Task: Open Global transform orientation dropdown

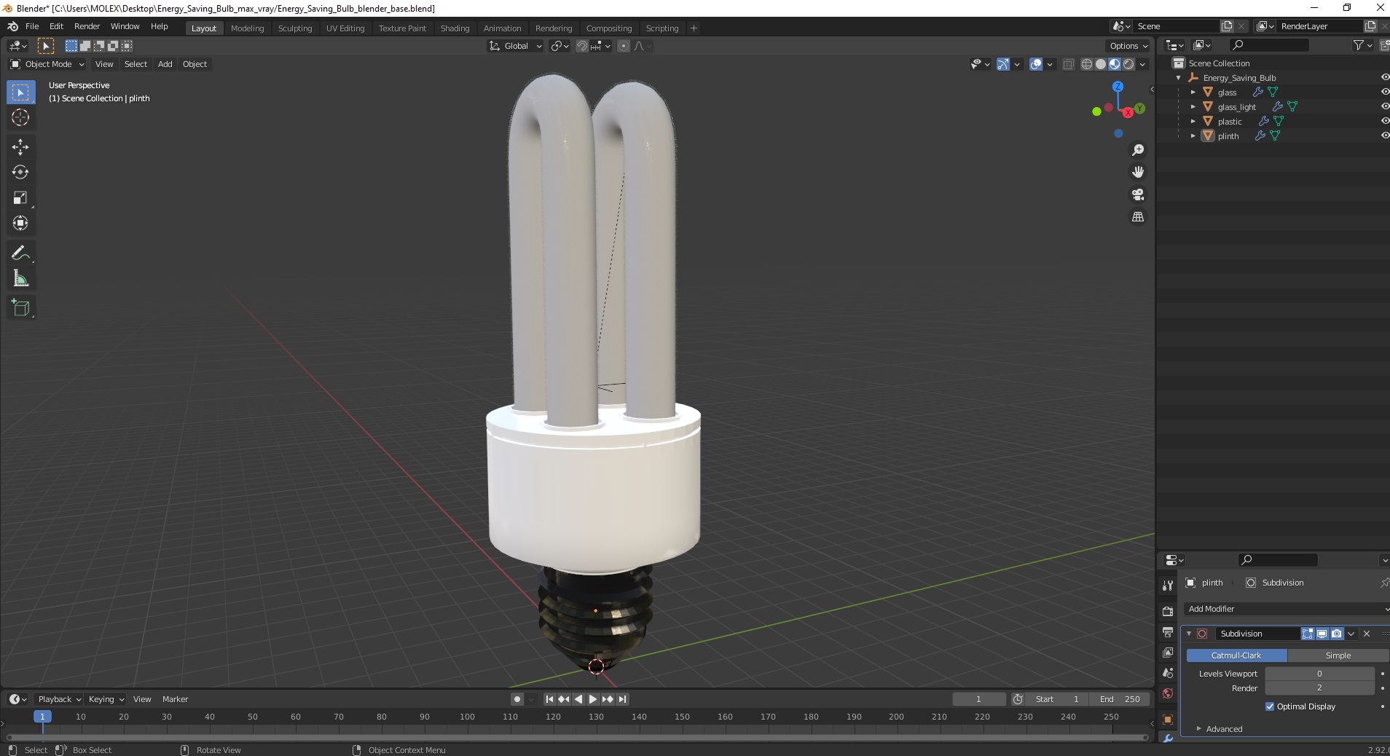Action: 516,46
